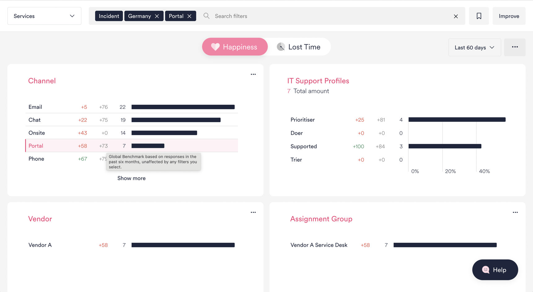533x292 pixels.
Task: Expand channels with Show more
Action: [131, 178]
